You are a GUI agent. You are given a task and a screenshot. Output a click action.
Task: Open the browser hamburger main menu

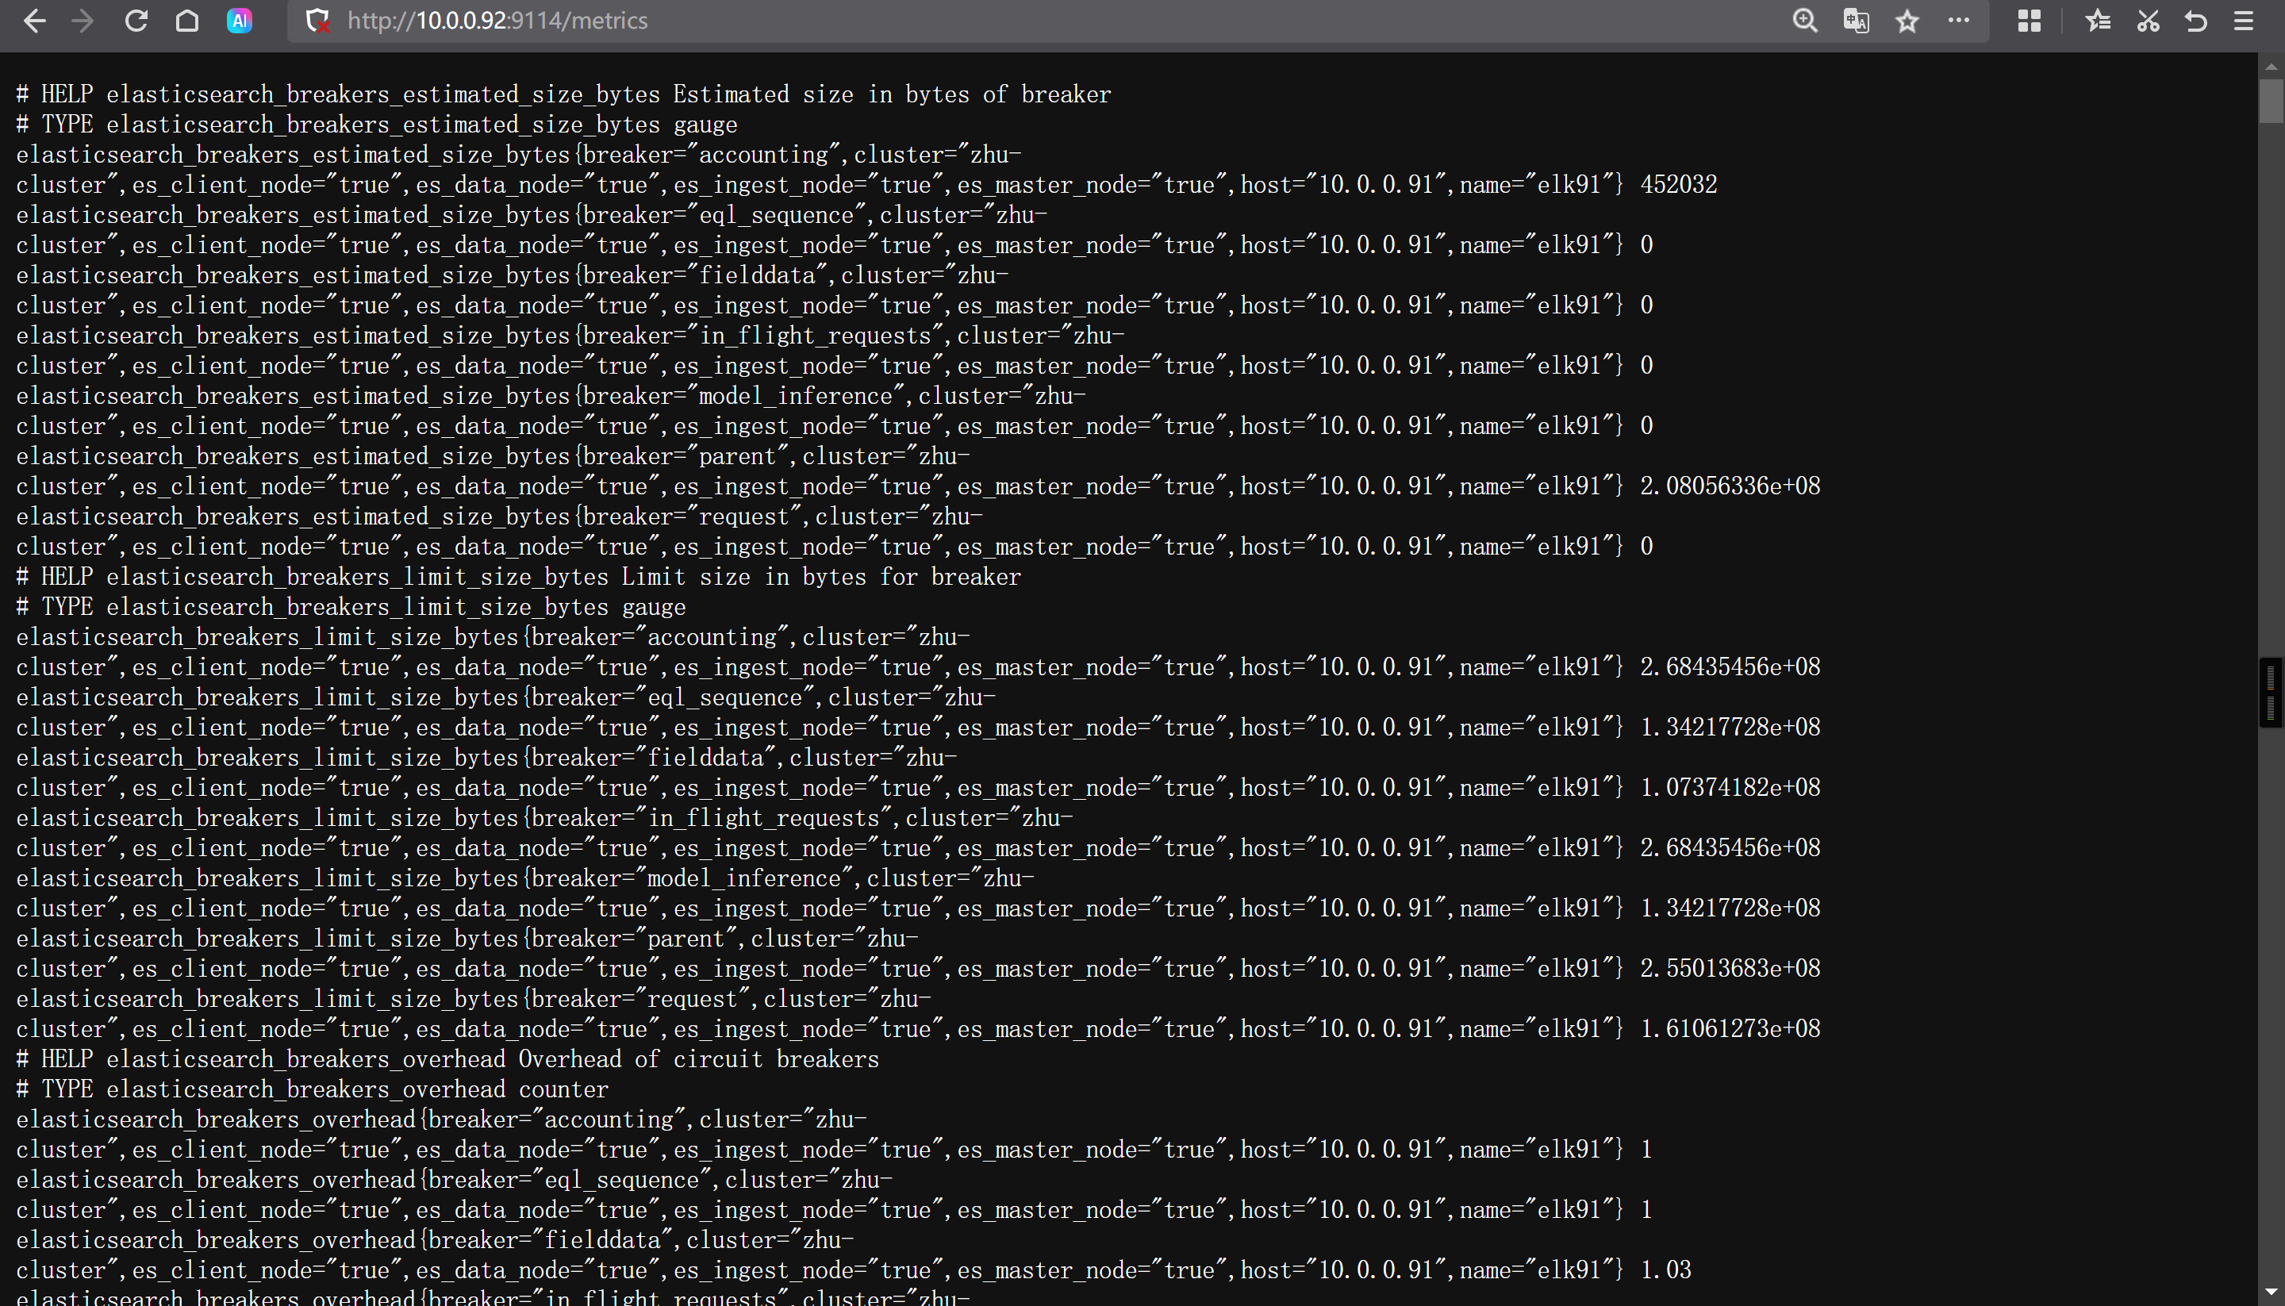click(x=2244, y=21)
